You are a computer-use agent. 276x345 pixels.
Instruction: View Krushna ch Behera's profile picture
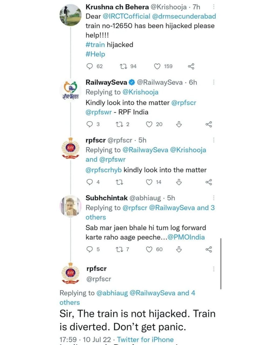(x=70, y=15)
